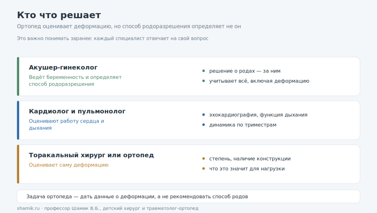Click the line 'Это важно понимать заранее'

tap(113, 39)
